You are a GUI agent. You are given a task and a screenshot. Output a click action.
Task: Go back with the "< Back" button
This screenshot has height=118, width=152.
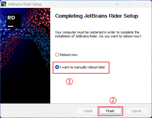(x=87, y=111)
